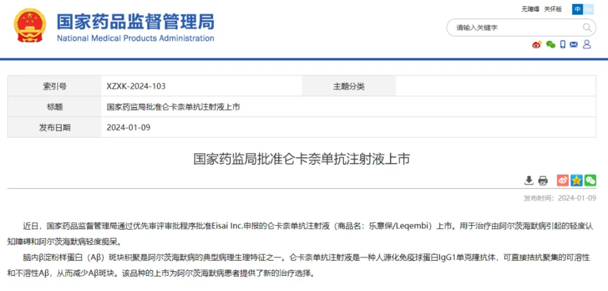The width and height of the screenshot is (608, 291).
Task: Share article via red Weibo button
Action: pos(562,181)
